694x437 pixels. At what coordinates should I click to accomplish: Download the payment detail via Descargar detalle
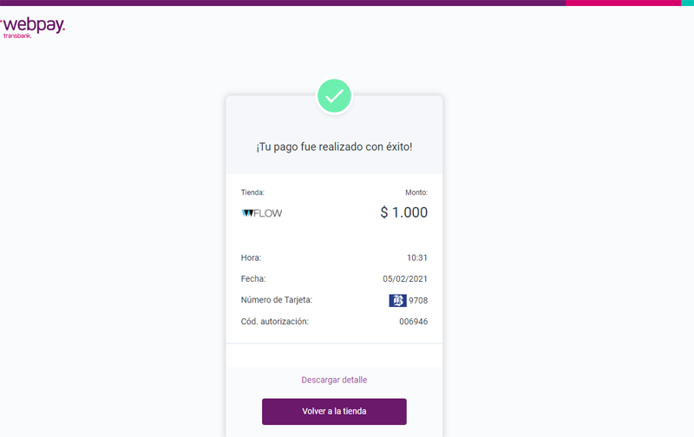[x=334, y=380]
